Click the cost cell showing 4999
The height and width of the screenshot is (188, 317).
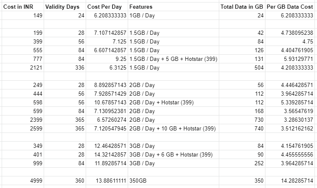point(23,181)
